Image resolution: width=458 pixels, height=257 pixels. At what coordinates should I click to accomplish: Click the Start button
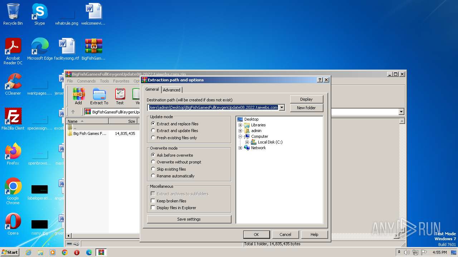coord(10,252)
